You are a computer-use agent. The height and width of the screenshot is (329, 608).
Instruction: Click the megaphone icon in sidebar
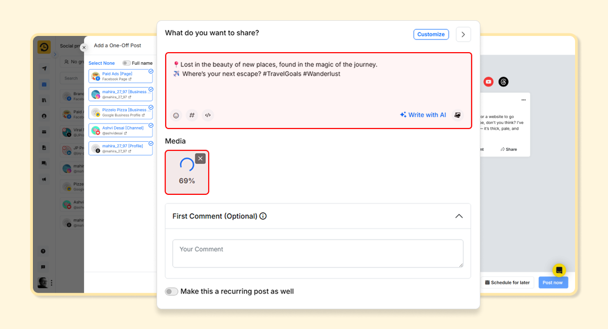point(44,179)
